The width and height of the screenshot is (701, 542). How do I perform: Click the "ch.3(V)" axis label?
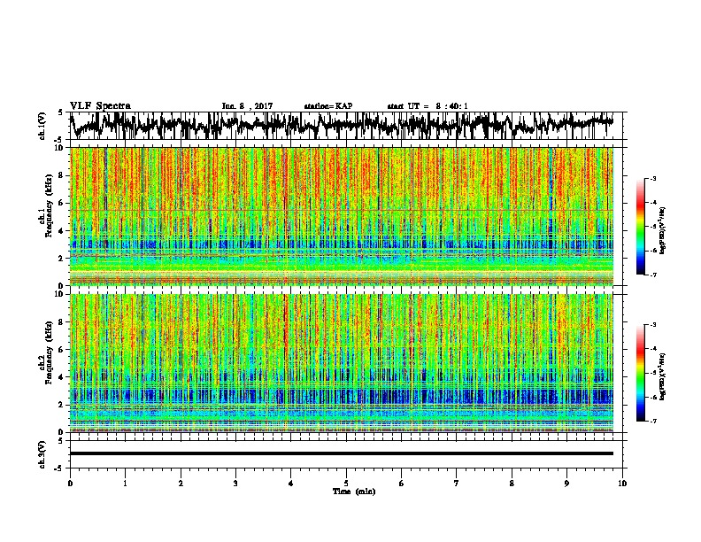click(x=42, y=454)
